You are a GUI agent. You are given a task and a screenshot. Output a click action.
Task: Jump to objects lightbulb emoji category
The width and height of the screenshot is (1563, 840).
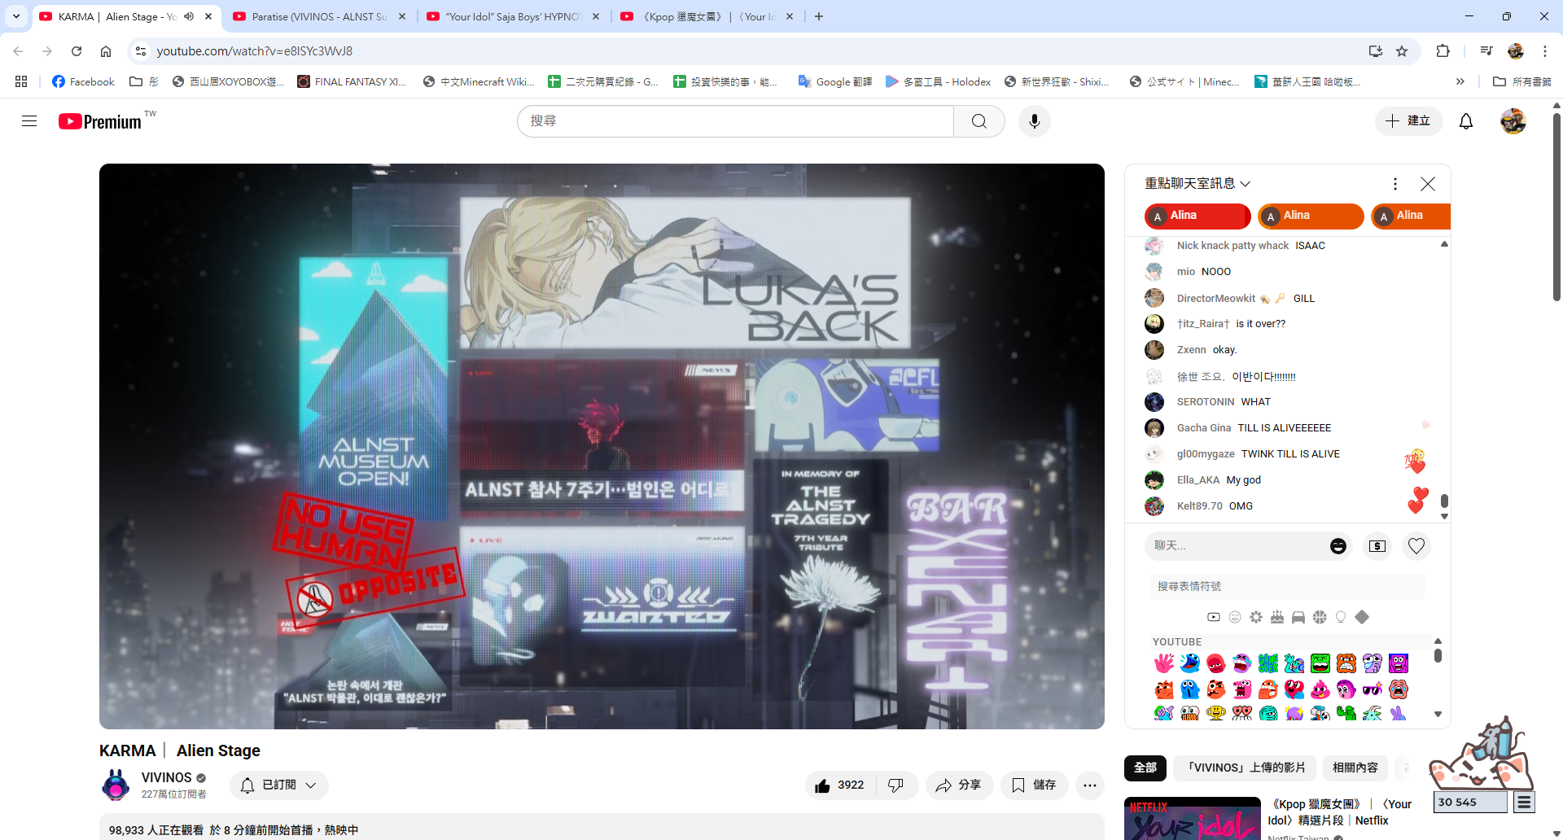(x=1341, y=617)
